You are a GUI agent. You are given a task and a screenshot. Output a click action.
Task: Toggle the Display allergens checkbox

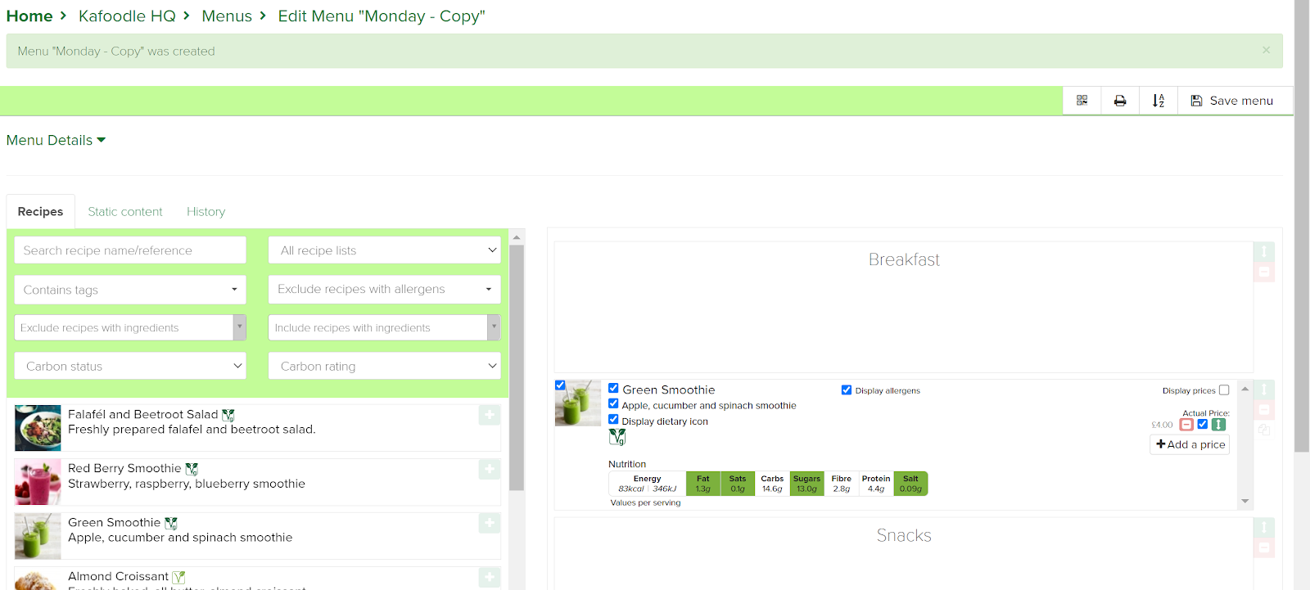[x=847, y=390]
